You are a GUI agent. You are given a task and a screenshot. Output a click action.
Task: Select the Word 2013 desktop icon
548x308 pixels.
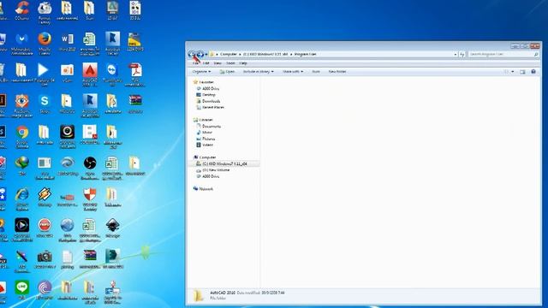(x=67, y=42)
